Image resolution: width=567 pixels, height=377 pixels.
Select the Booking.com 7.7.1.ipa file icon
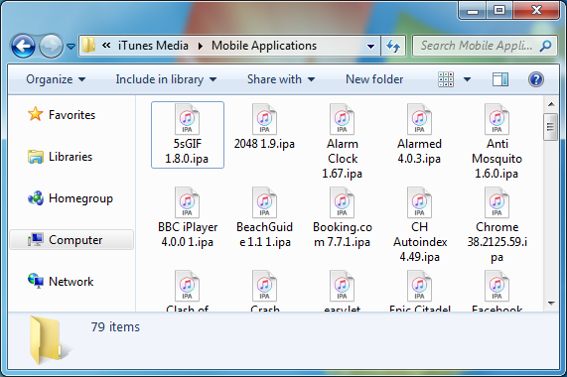click(x=342, y=202)
